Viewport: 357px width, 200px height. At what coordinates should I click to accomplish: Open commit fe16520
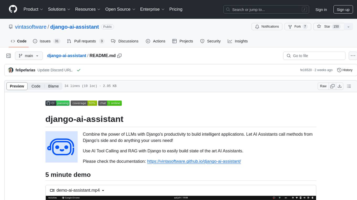tap(306, 70)
